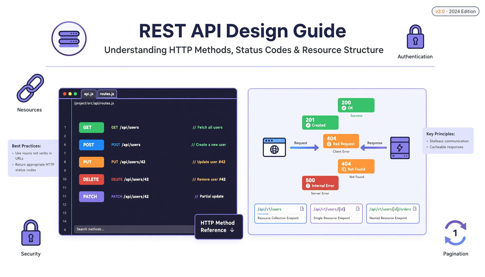Click the "// Fetch all users" comment
Screen dimensions: 485x277
point(208,127)
